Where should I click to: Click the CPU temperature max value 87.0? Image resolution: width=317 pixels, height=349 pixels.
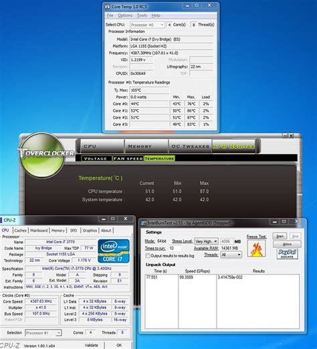pyautogui.click(x=204, y=192)
